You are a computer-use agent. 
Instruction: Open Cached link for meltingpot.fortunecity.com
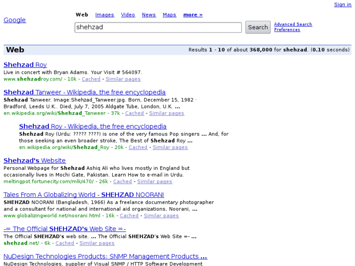pos(123,182)
